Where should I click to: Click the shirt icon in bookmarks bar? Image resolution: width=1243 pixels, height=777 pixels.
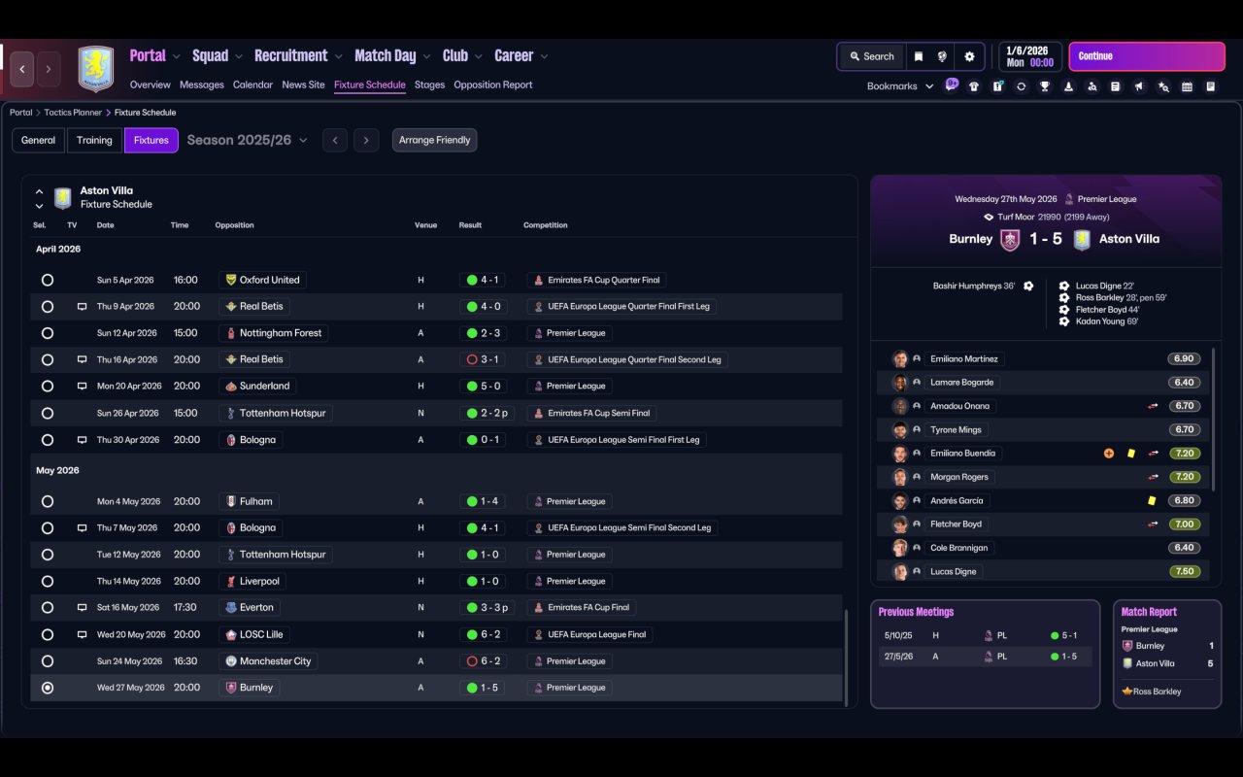coord(974,86)
